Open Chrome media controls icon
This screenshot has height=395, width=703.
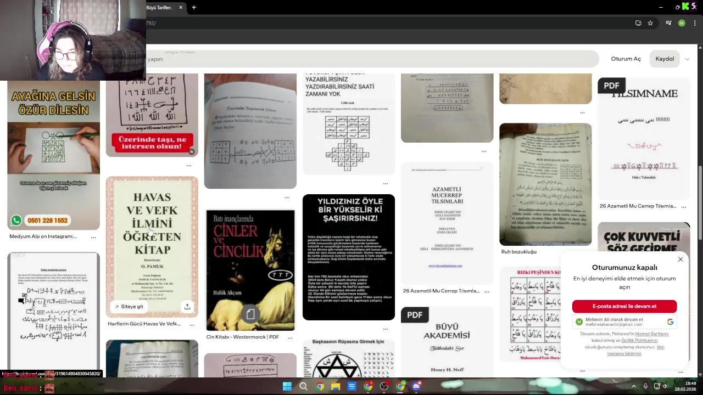[x=668, y=23]
